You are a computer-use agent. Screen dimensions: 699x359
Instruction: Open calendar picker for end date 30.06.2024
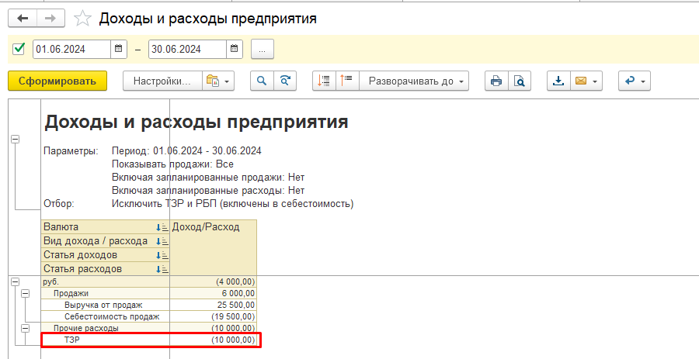[234, 49]
